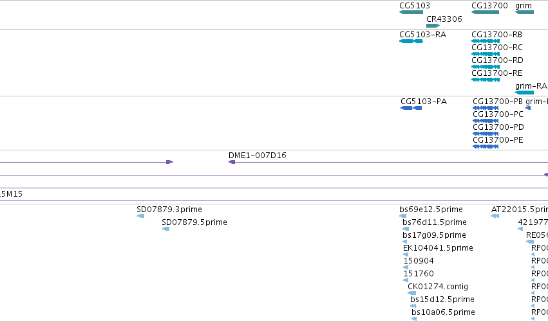Click the purple arrowhead under DME1-007D16
Viewport: 548px width, 322px height.
coord(232,162)
